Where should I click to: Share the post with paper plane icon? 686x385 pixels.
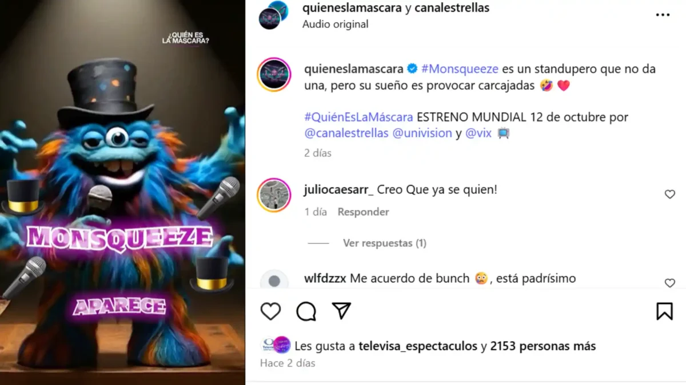tap(341, 311)
